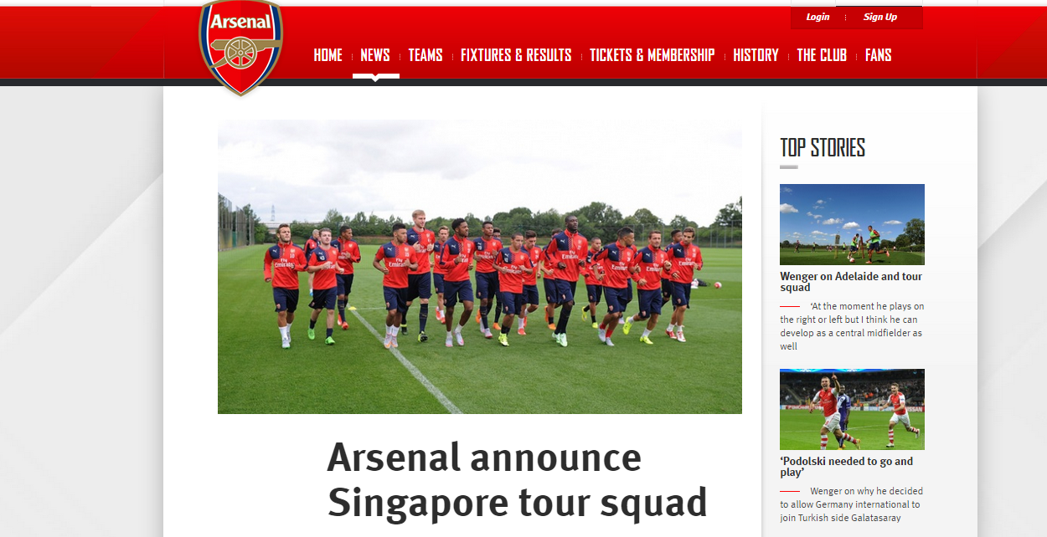
Task: Click the Sign Up link
Action: pos(880,17)
